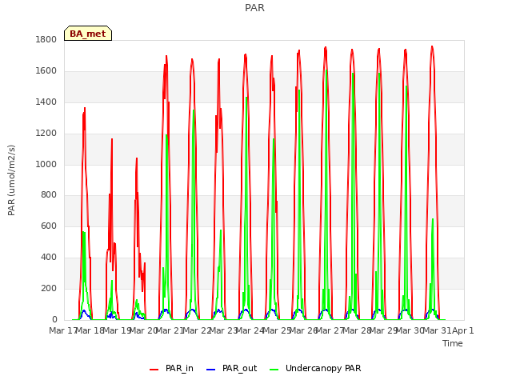The width and height of the screenshot is (512, 384).
Task: Click the Mar 24 x-axis date label
Action: (x=250, y=330)
